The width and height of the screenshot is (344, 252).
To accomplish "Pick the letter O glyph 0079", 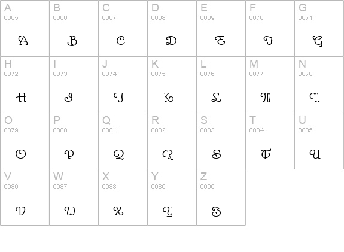I will 25,141.
